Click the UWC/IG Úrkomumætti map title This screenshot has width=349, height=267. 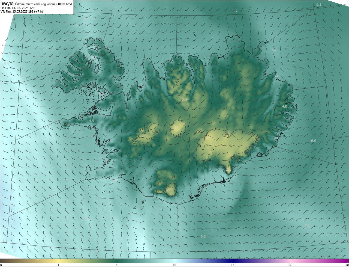36,4
